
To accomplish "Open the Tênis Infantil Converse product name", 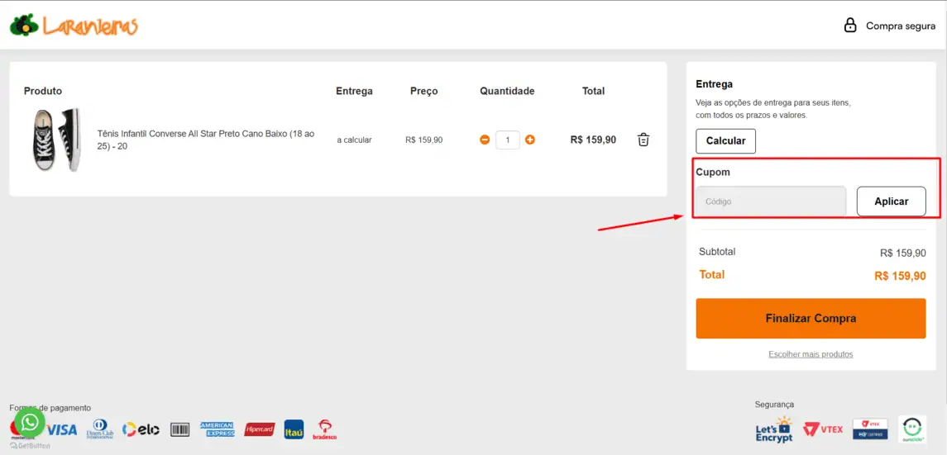I will tap(206, 140).
